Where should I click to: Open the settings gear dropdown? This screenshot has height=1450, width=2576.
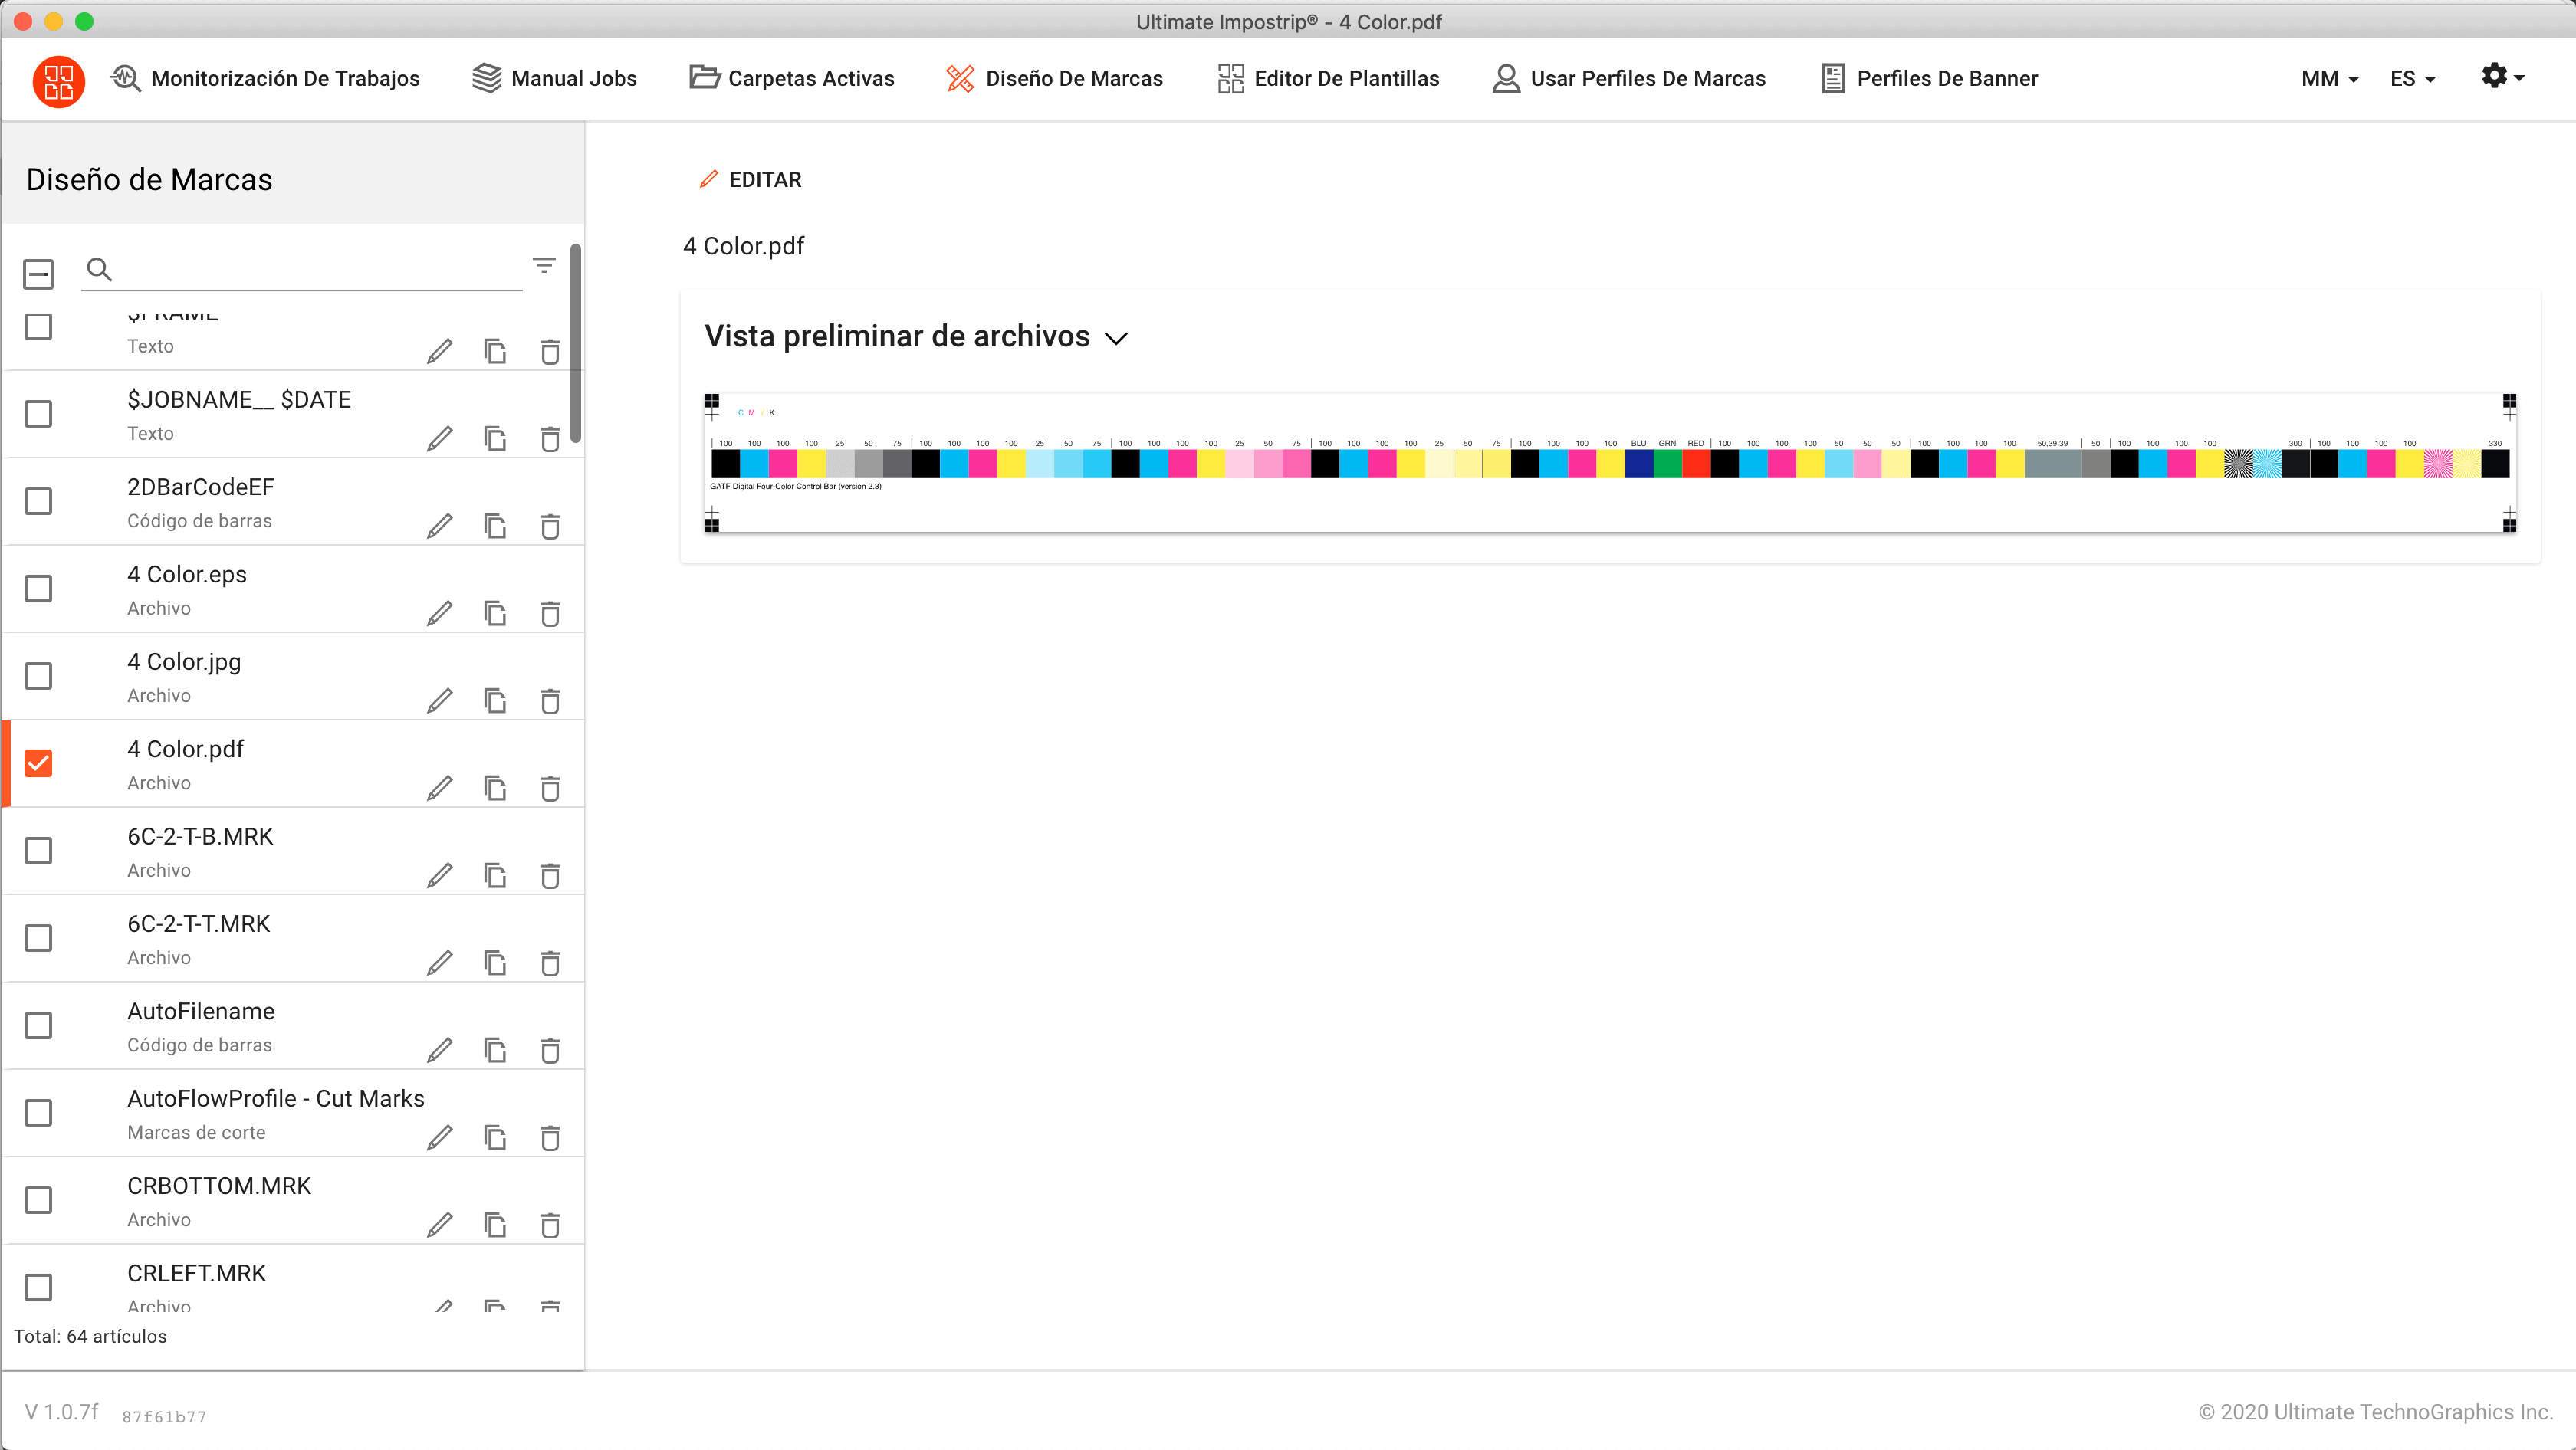pyautogui.click(x=2503, y=76)
